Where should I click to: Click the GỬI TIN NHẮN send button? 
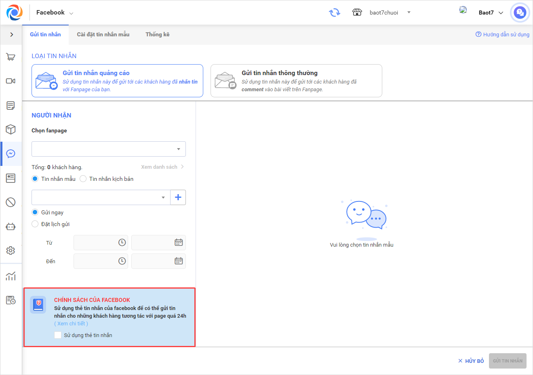point(508,361)
